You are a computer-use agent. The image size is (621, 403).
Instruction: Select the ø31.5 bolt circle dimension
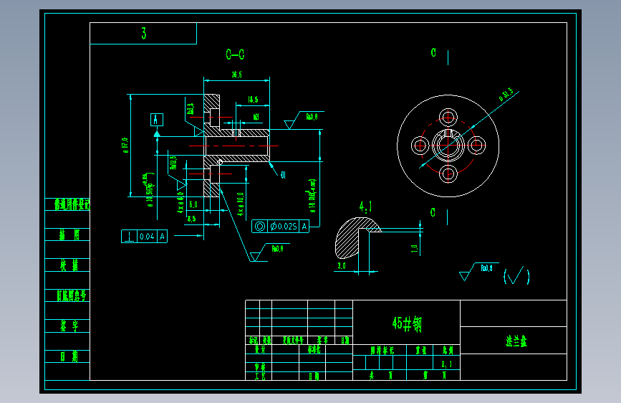pyautogui.click(x=506, y=95)
